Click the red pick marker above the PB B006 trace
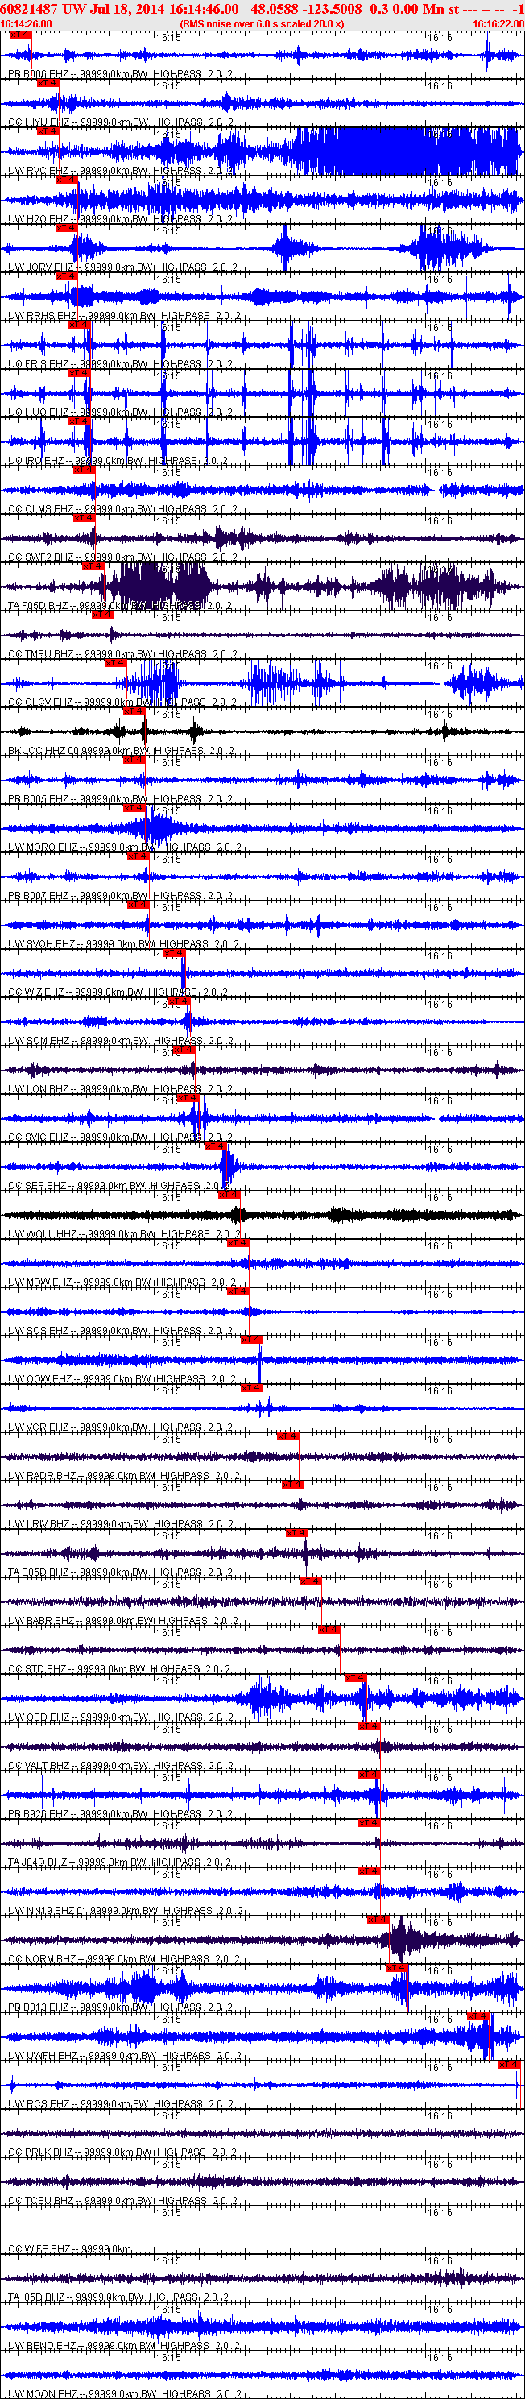Image resolution: width=525 pixels, height=2399 pixels. [19, 35]
